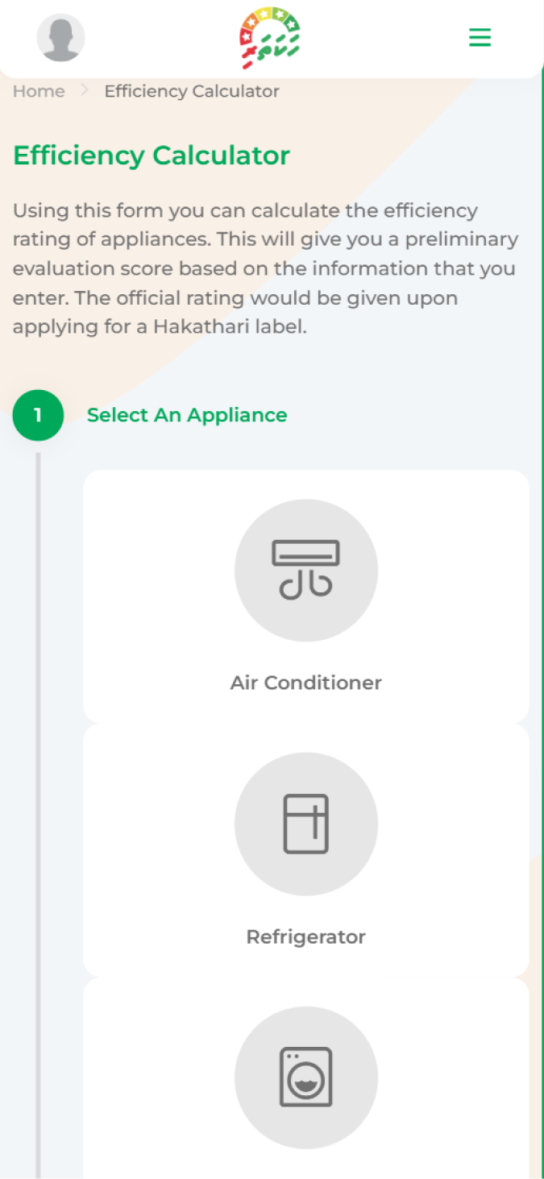
Task: Click the vertical step progress line
Action: coord(37,806)
